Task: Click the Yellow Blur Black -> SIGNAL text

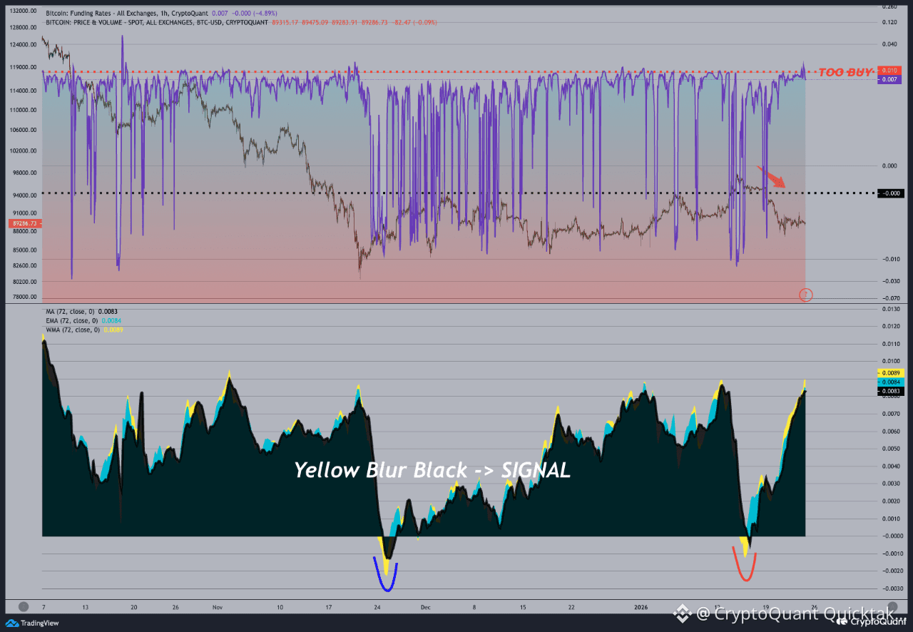Action: pyautogui.click(x=431, y=470)
